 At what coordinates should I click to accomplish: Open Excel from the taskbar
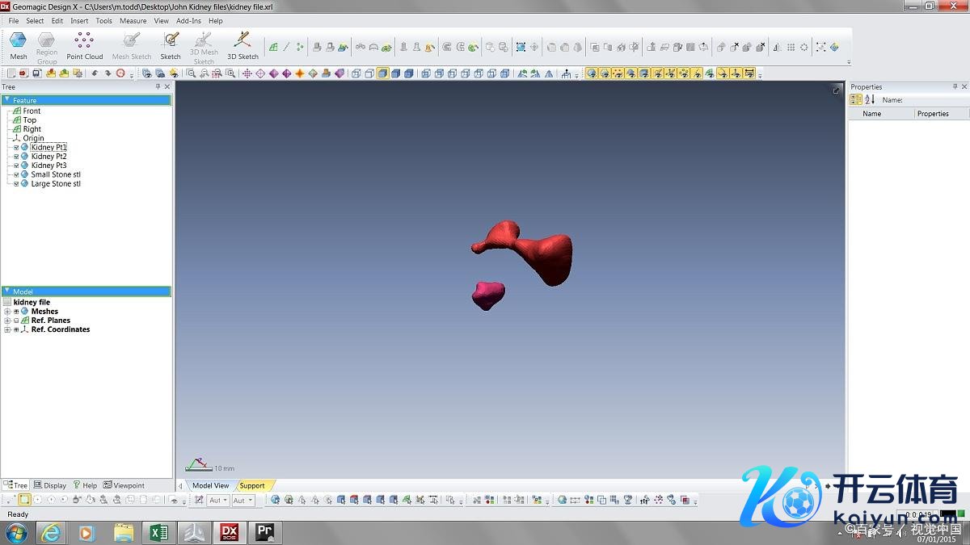[x=158, y=532]
